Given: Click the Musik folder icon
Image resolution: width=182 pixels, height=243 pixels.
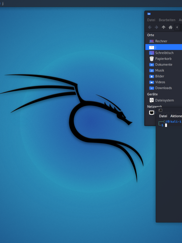Looking at the screenshot, I should pos(152,71).
